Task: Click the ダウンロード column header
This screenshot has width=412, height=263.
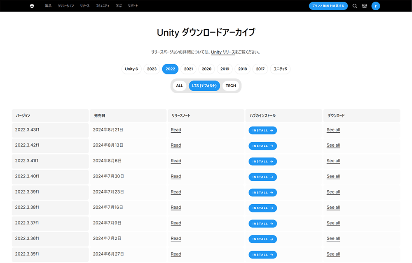Action: [362, 115]
